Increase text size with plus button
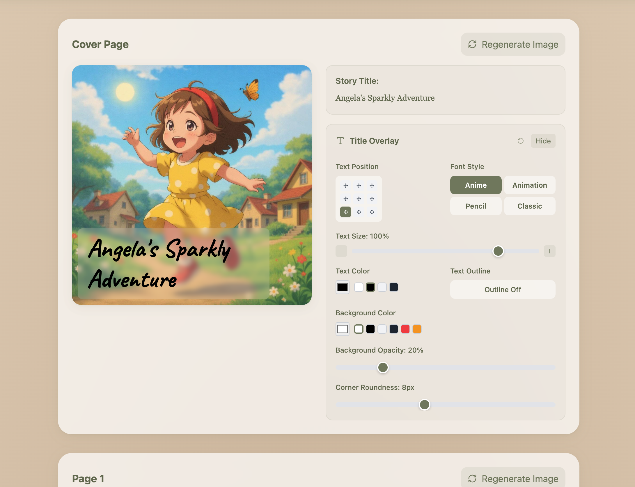 click(549, 251)
